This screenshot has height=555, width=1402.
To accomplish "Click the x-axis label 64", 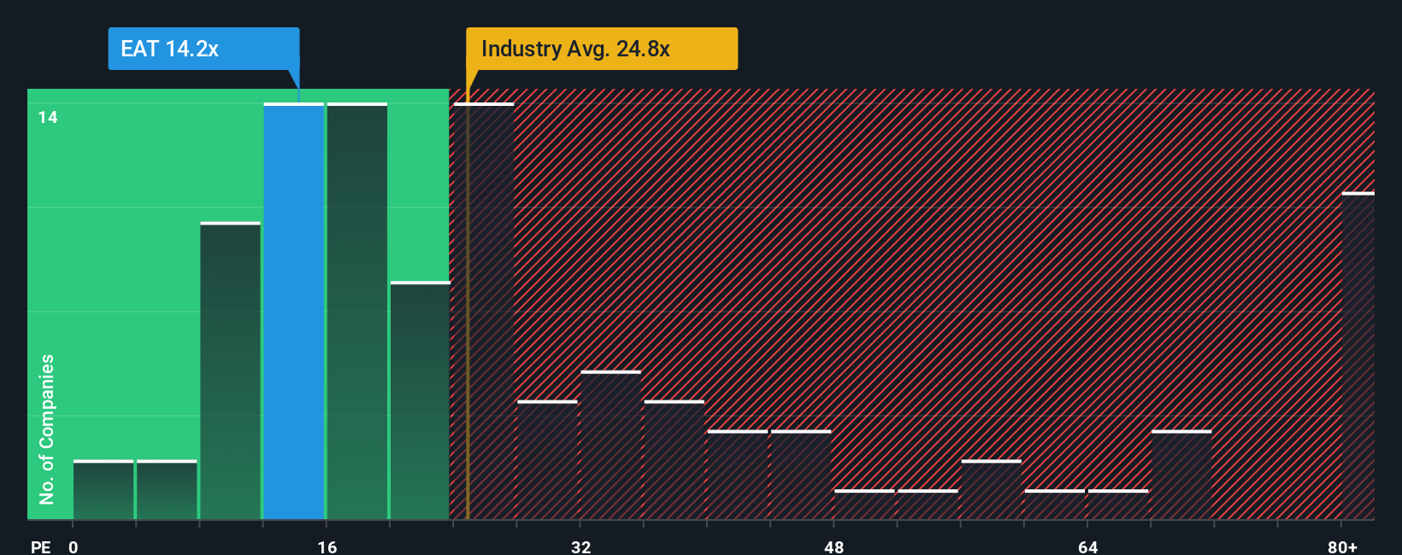I will 1087,546.
